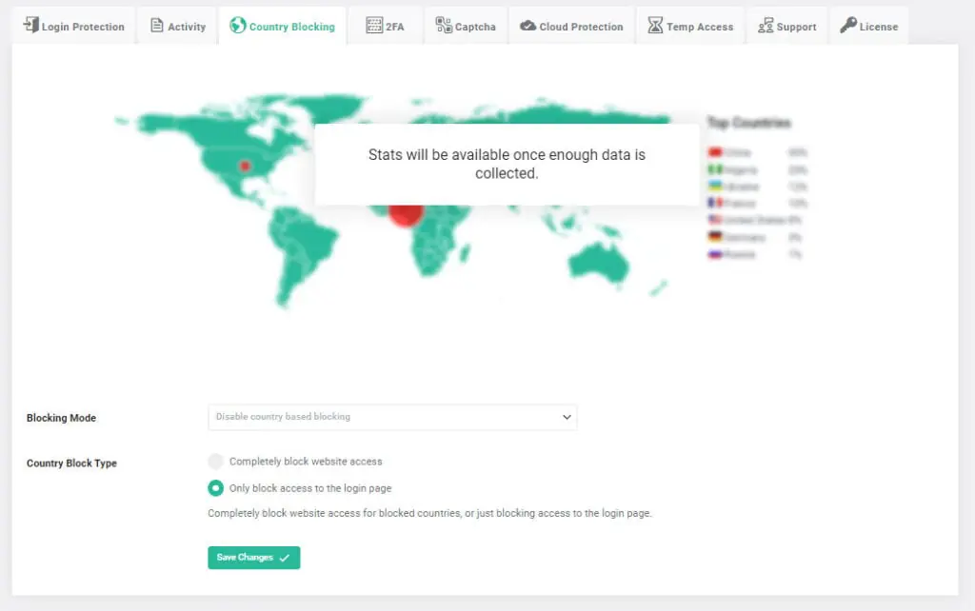
Task: Click the License key icon
Action: coord(847,26)
